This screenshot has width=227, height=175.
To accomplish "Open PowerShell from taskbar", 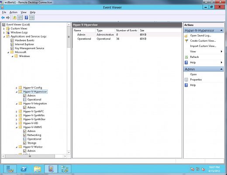I will (x=24, y=169).
